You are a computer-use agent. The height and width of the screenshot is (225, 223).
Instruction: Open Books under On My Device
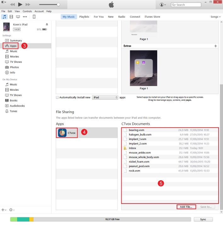click(11, 101)
